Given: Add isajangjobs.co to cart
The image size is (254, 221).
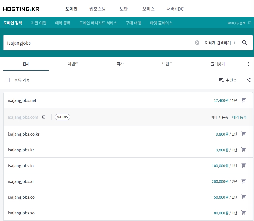Looking at the screenshot, I should point(244,197).
